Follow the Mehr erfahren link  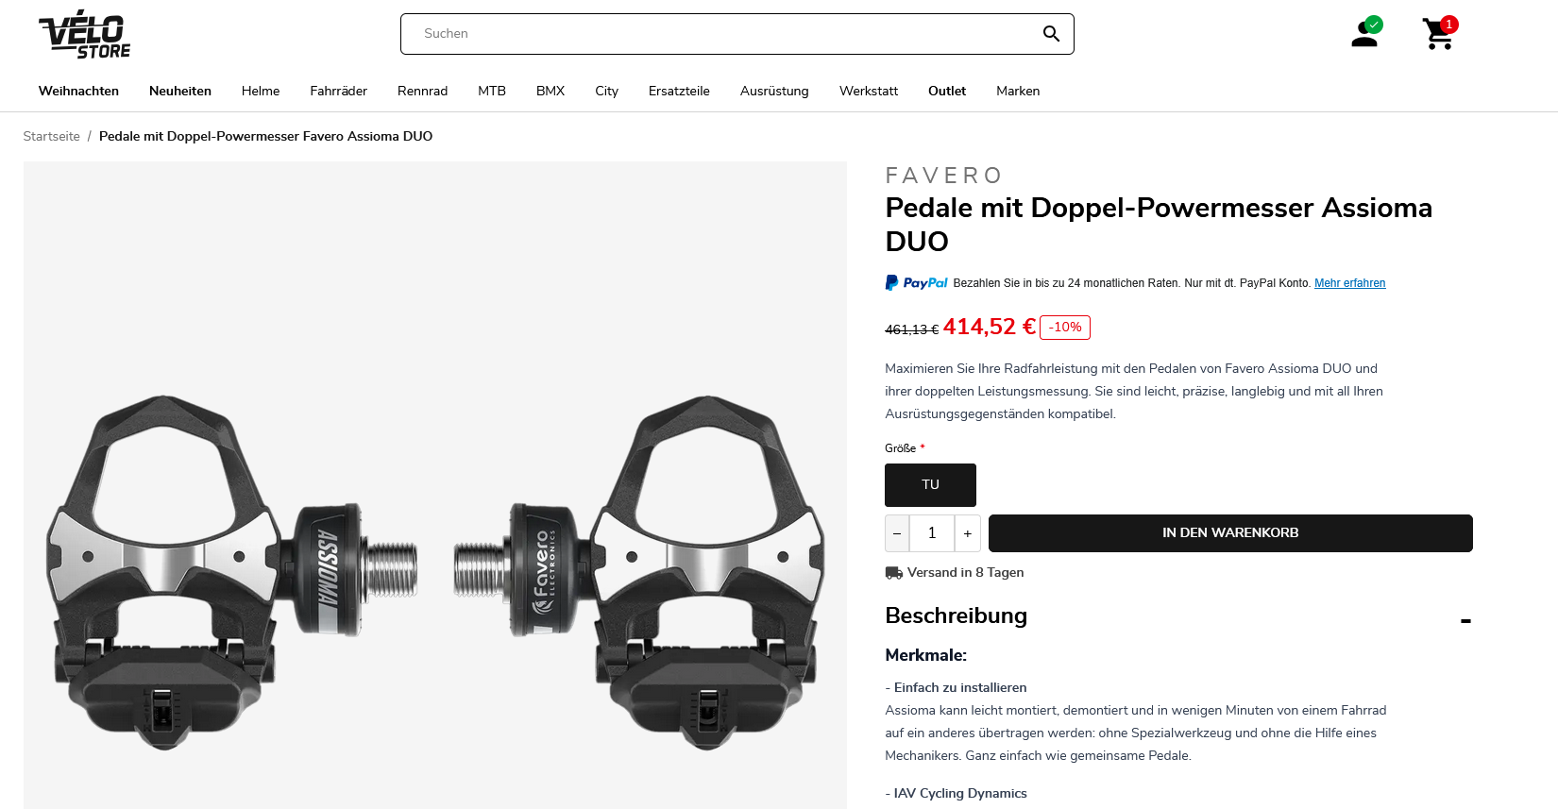click(1350, 283)
